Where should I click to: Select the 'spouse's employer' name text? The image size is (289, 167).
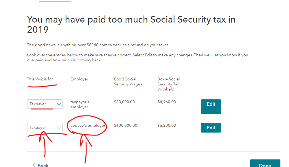[88, 126]
